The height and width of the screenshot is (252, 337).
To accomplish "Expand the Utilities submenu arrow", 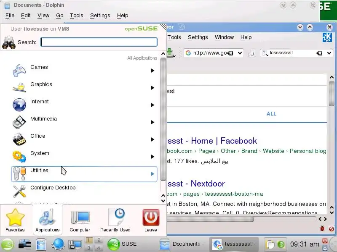I will coord(152,174).
